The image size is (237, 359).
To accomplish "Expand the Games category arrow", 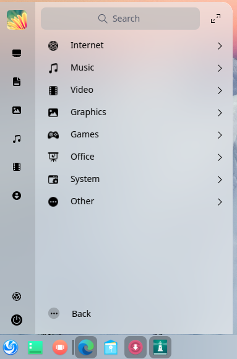I will coord(220,135).
